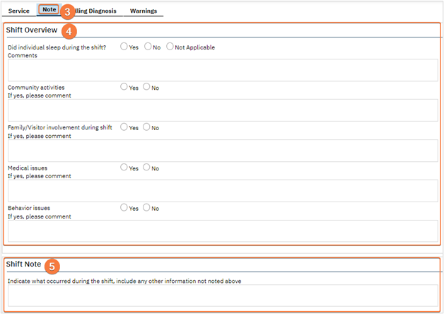Click the Shift Note text box

223,296
